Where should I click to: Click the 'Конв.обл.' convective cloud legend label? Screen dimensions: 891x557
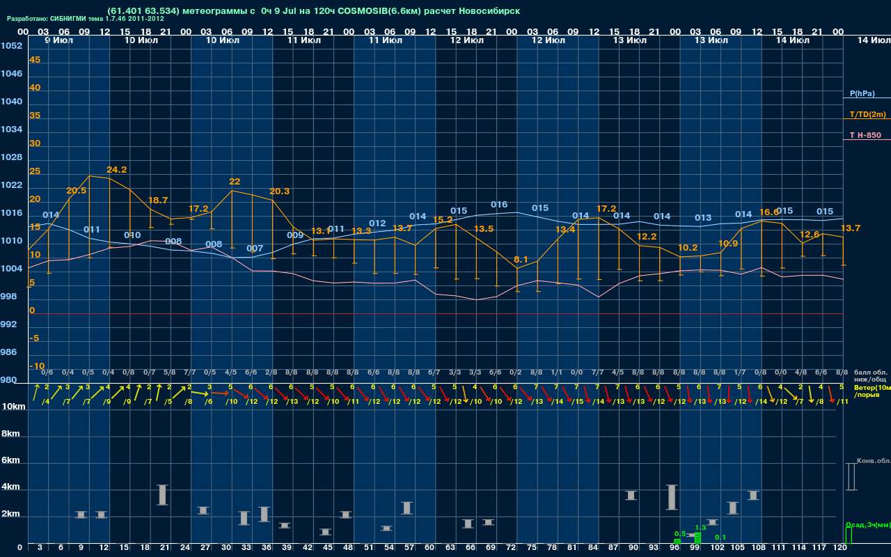tap(874, 461)
